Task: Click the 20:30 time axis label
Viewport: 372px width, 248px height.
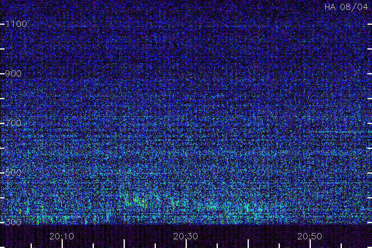Action: point(186,236)
